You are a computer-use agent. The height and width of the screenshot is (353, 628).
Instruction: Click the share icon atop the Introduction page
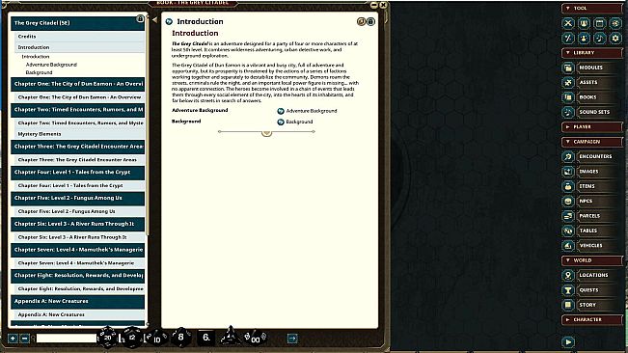coord(361,21)
